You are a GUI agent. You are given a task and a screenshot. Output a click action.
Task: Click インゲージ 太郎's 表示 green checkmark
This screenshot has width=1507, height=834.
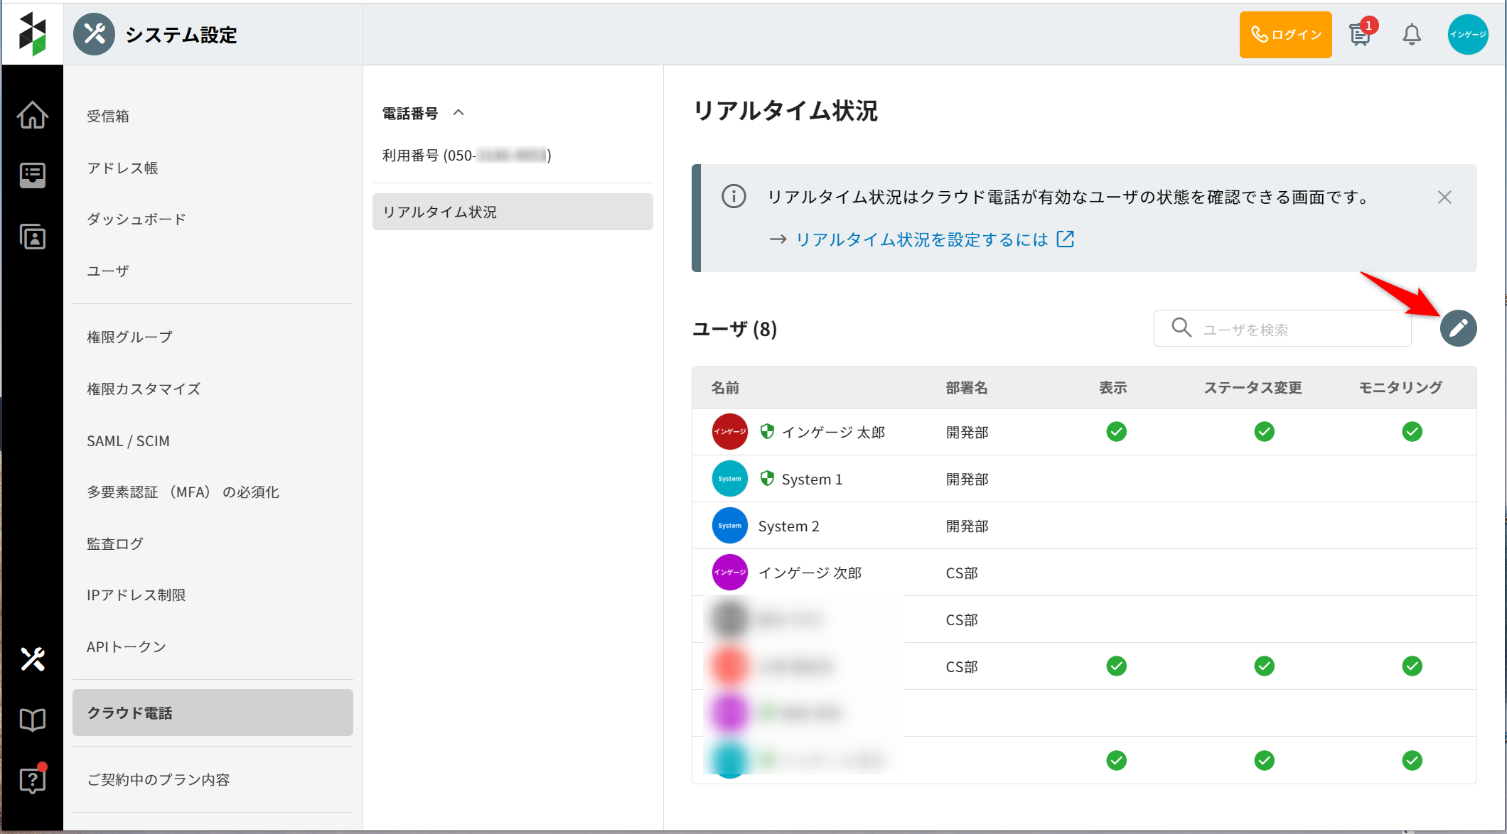[1116, 431]
